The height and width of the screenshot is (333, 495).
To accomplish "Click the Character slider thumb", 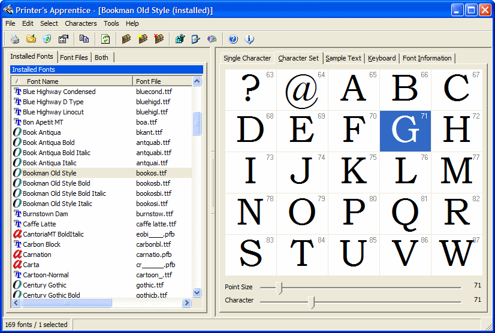I will (x=311, y=302).
